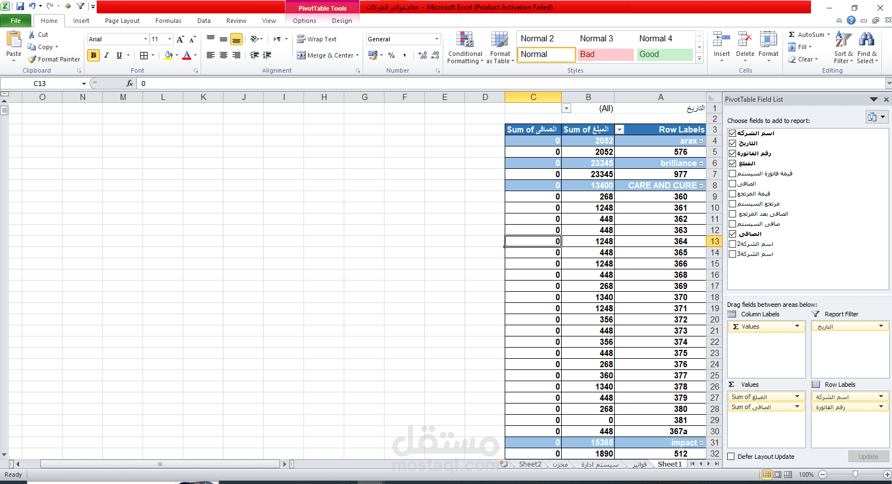This screenshot has width=892, height=484.
Task: Switch to Page Layout view in status bar
Action: pos(777,474)
